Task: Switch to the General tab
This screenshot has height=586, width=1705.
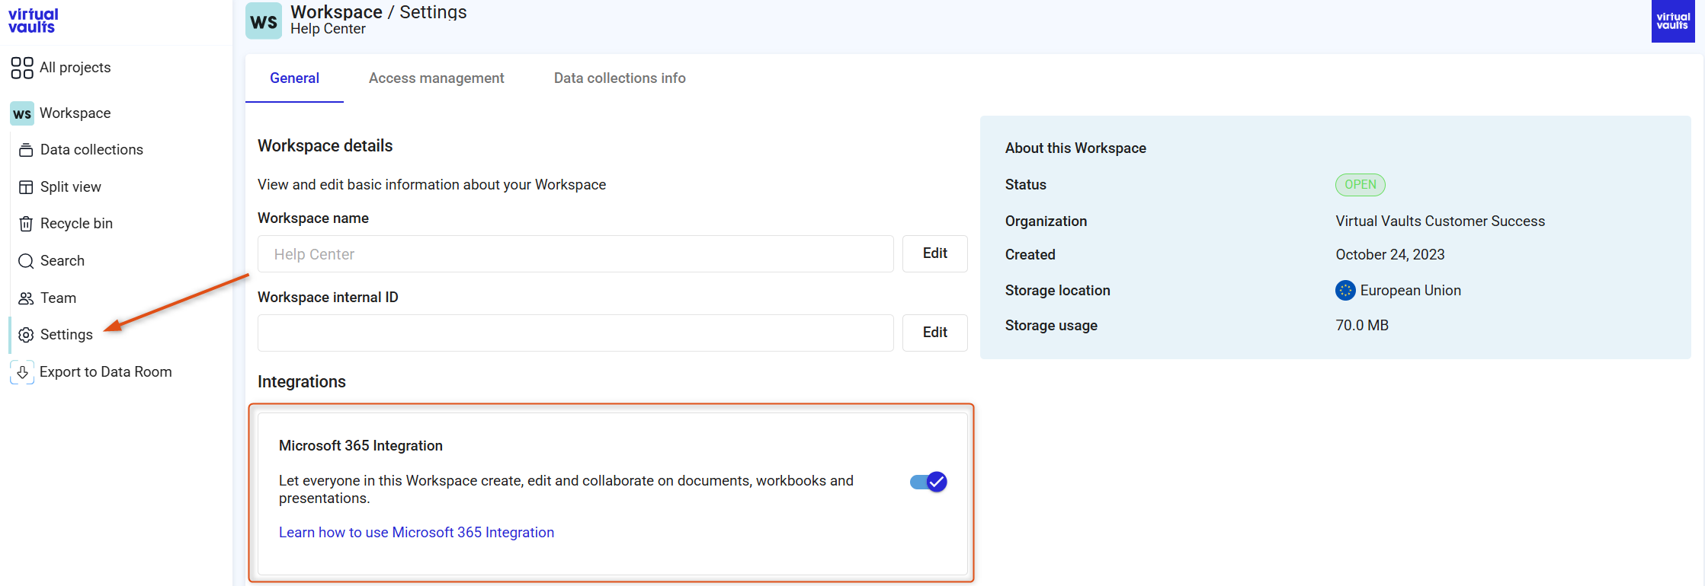Action: tap(294, 78)
